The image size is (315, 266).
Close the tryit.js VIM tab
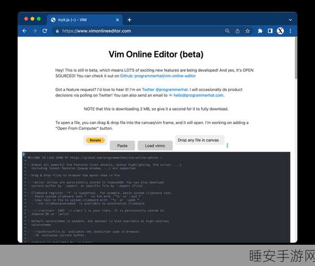click(118, 20)
